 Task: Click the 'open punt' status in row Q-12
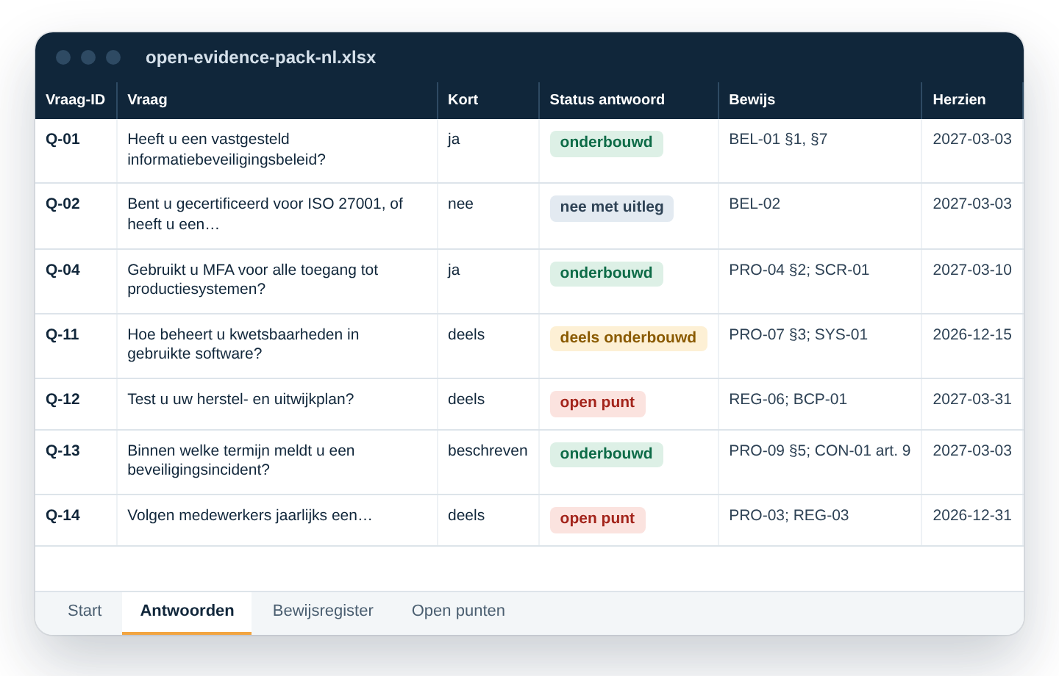(x=597, y=403)
